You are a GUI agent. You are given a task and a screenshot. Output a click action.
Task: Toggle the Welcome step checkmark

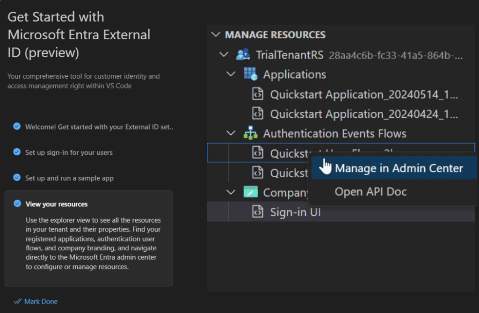(x=17, y=126)
